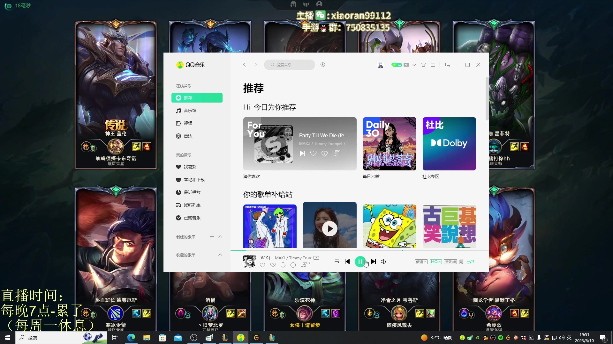Click the broken heart dislike icon in player bar
Screen dimensions: 613x344
coord(273,265)
